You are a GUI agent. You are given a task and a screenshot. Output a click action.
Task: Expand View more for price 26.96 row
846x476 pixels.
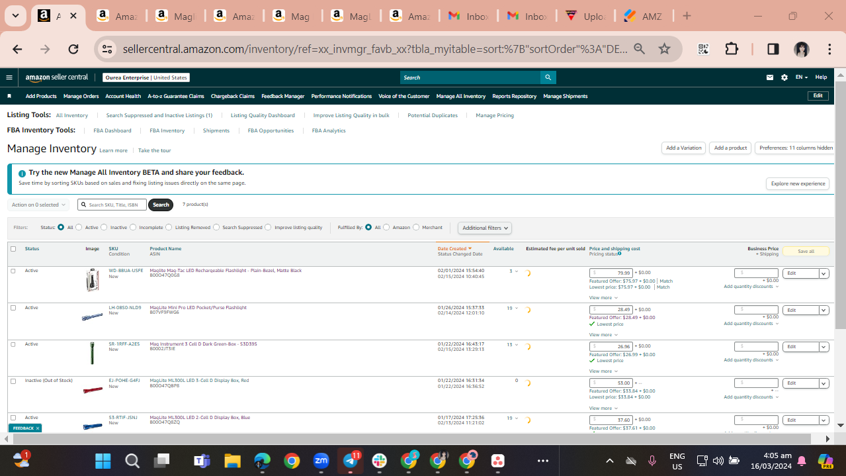[x=602, y=371]
